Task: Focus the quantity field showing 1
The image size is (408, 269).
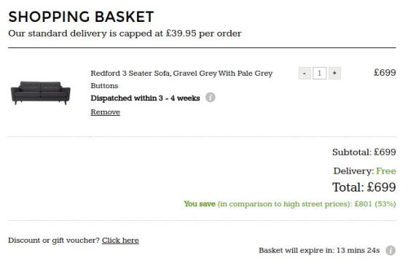Action: click(x=320, y=74)
